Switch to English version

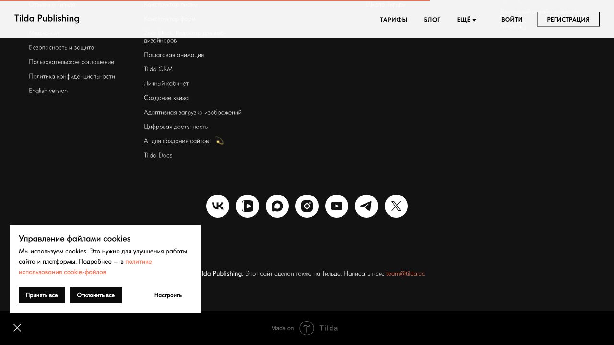pyautogui.click(x=48, y=91)
